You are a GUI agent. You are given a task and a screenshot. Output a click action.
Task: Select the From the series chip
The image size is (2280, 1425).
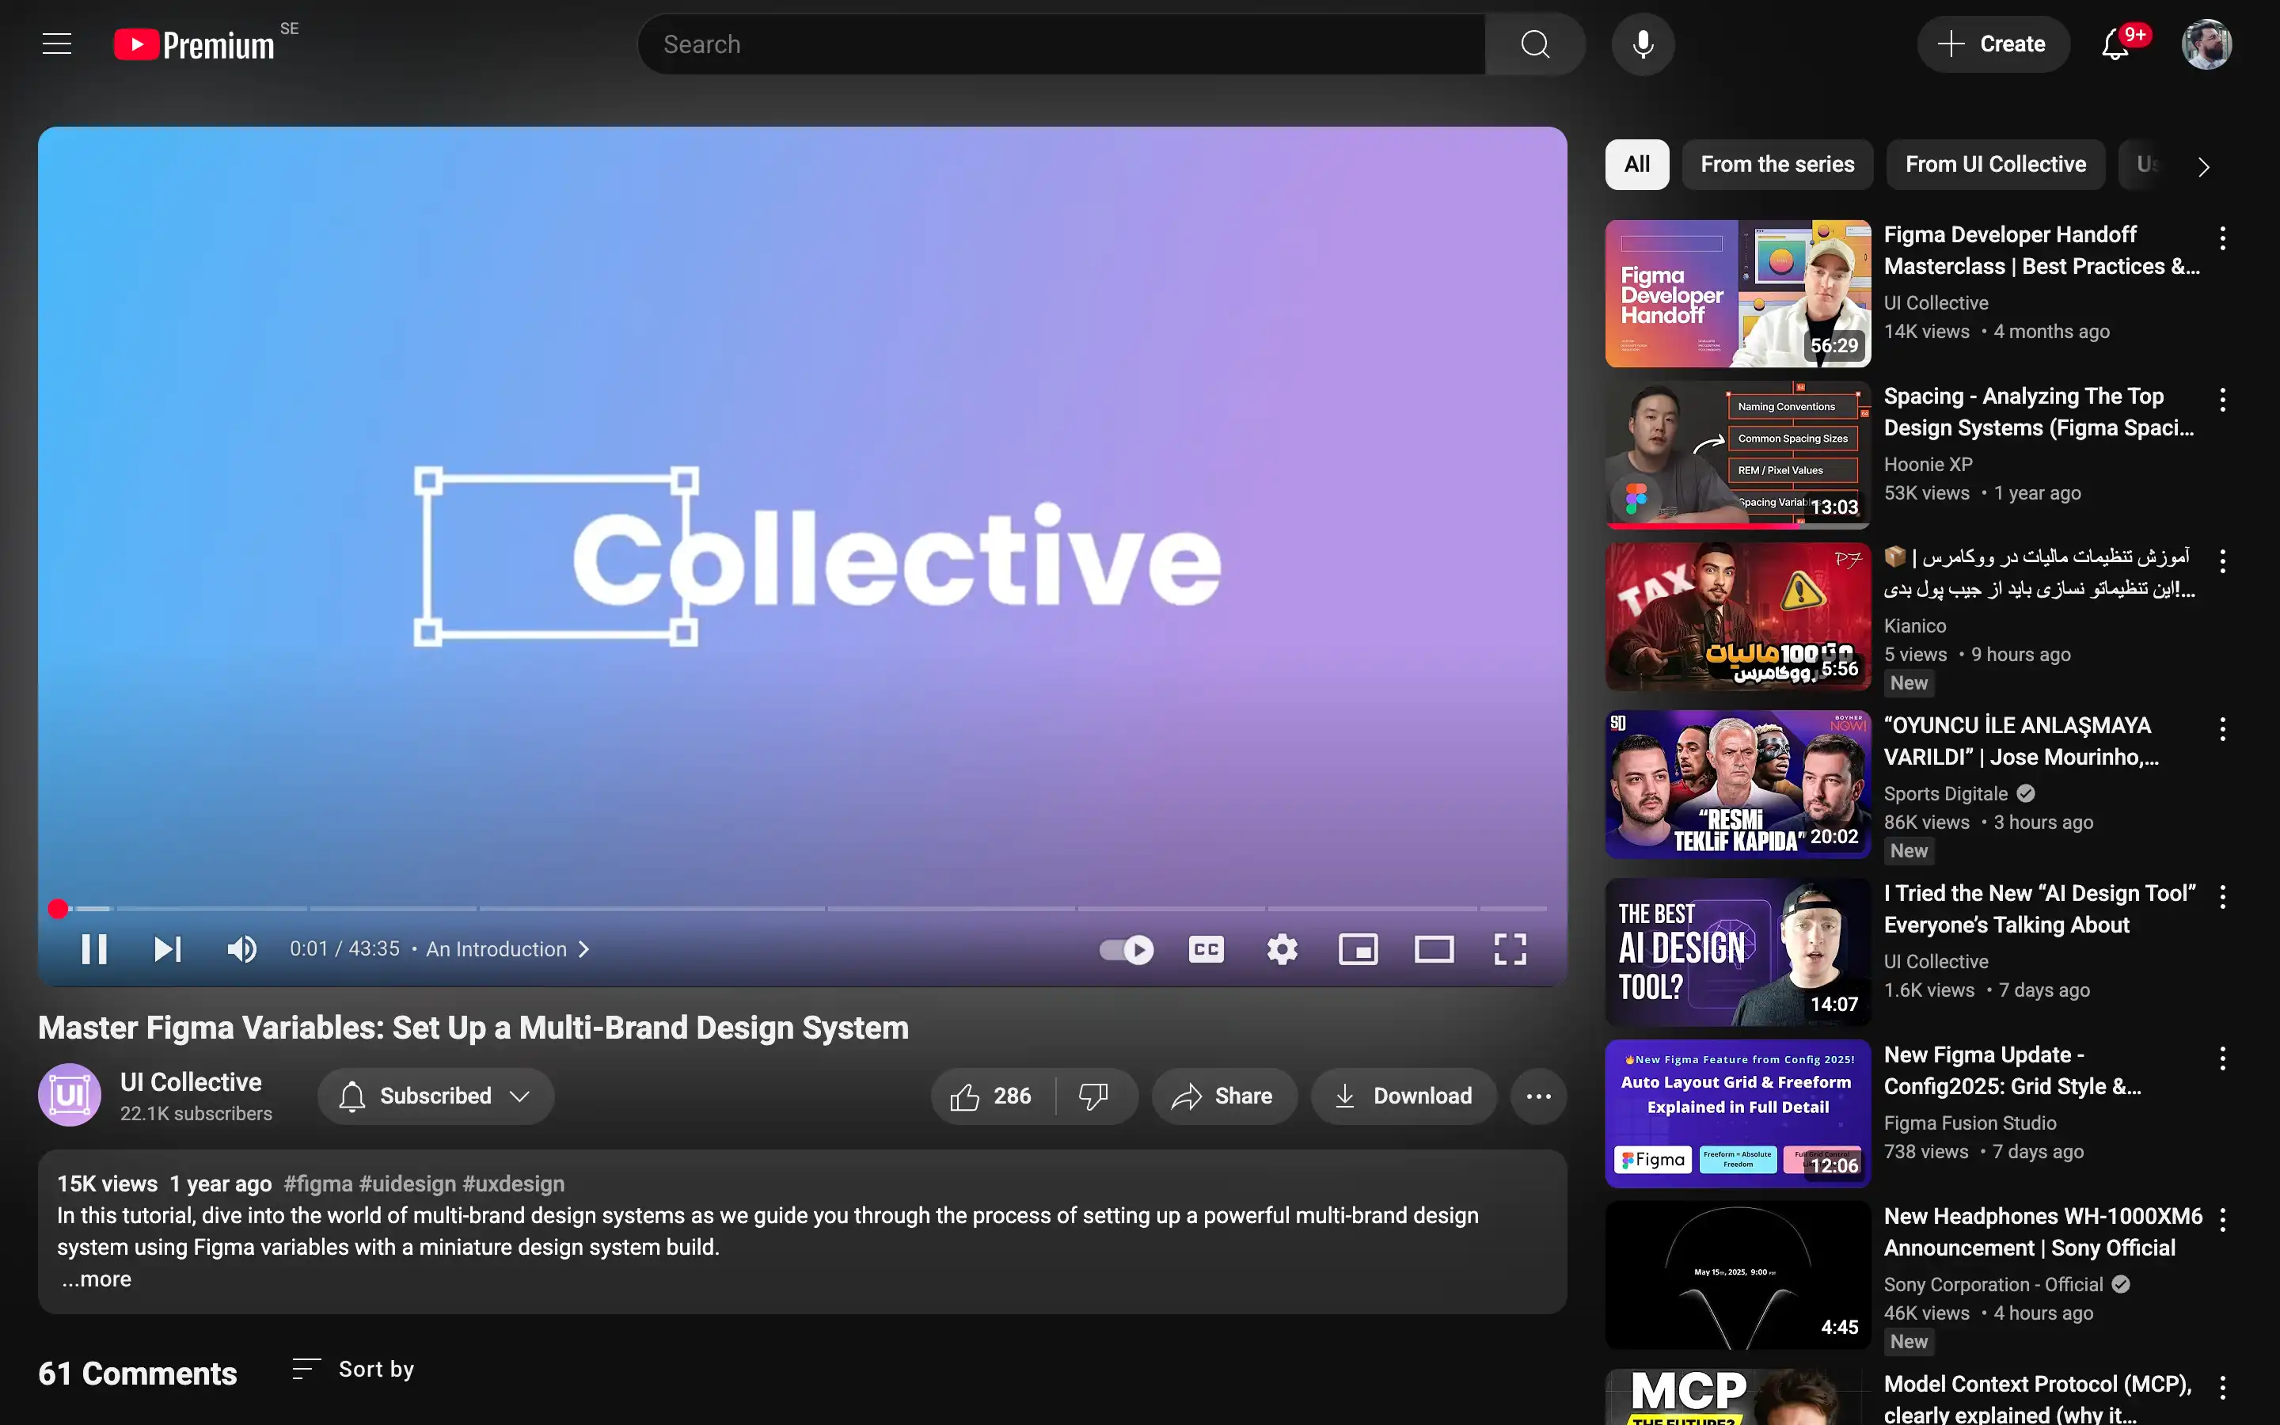pos(1776,164)
